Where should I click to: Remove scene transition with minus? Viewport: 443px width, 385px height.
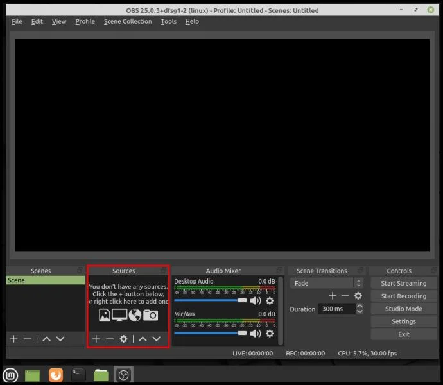[x=345, y=296]
